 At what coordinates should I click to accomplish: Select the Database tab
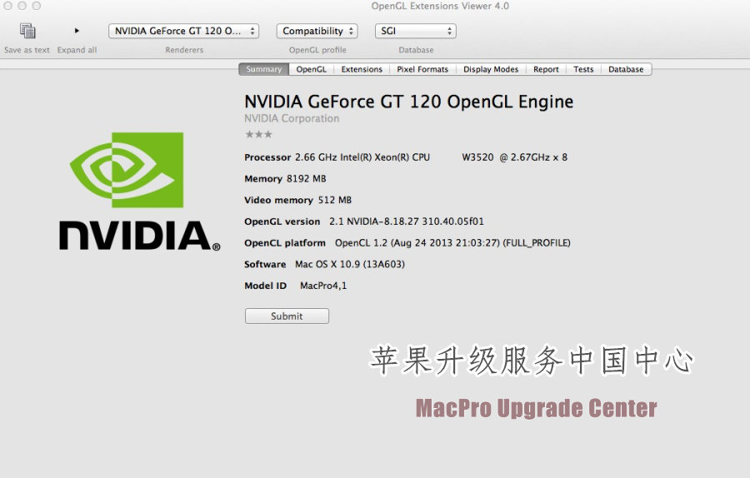point(626,69)
